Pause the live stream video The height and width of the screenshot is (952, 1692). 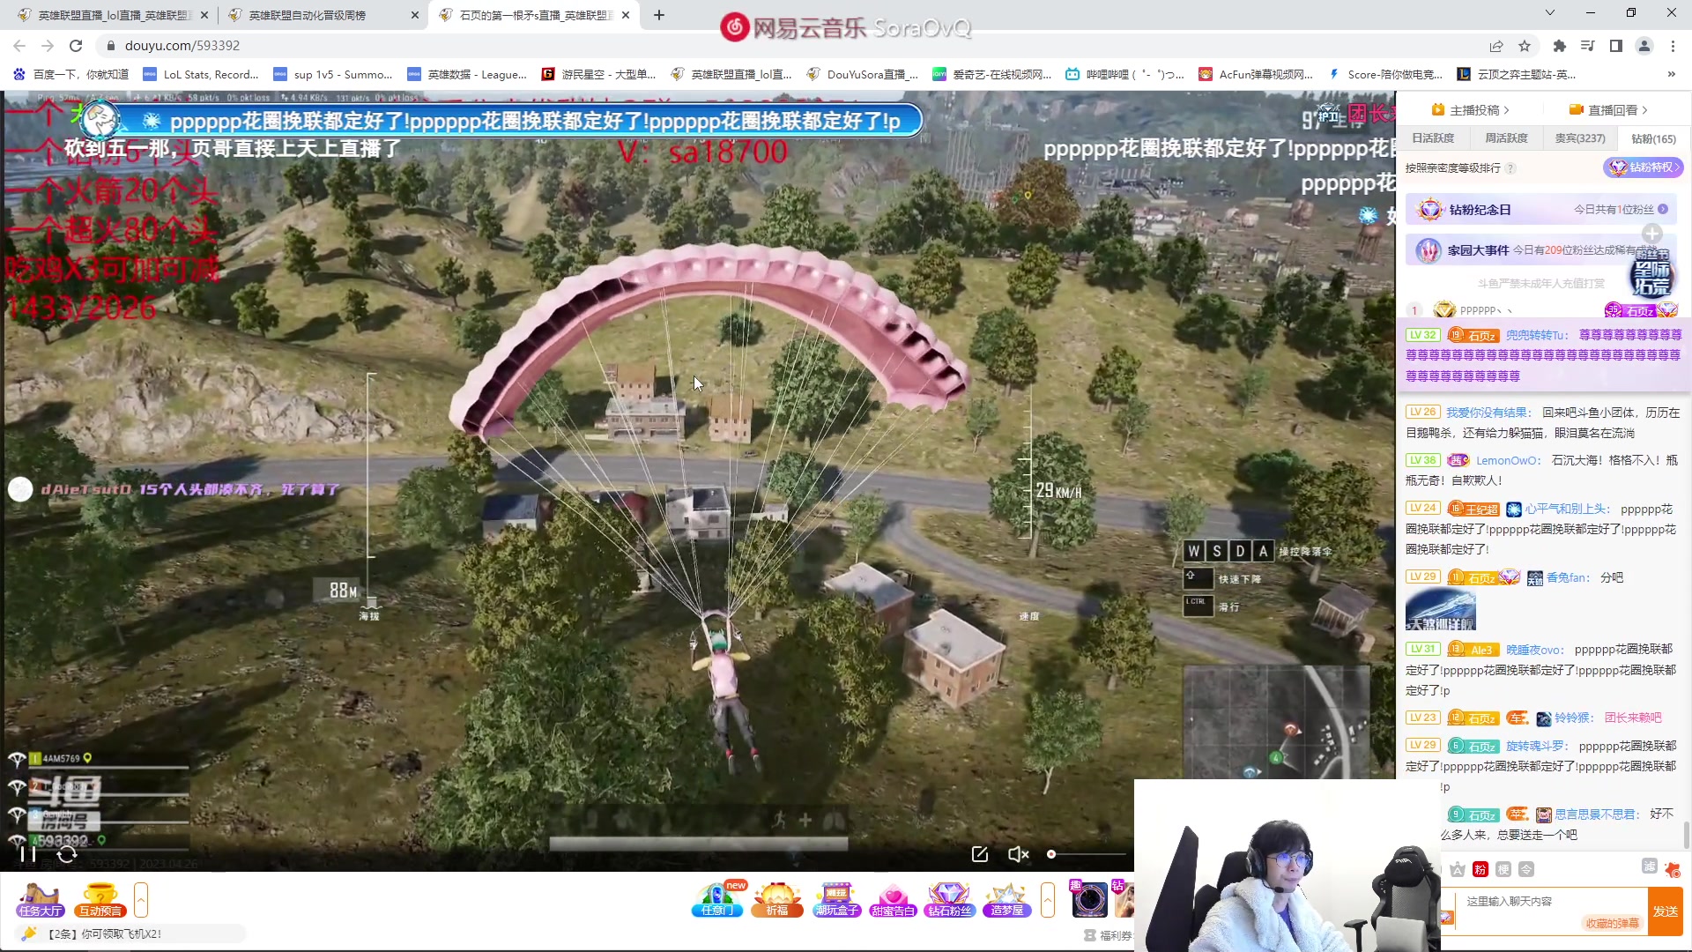pyautogui.click(x=27, y=853)
